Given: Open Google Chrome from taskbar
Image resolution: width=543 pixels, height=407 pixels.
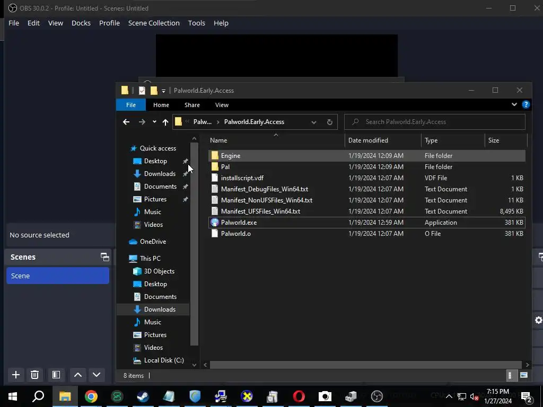Looking at the screenshot, I should click(91, 396).
